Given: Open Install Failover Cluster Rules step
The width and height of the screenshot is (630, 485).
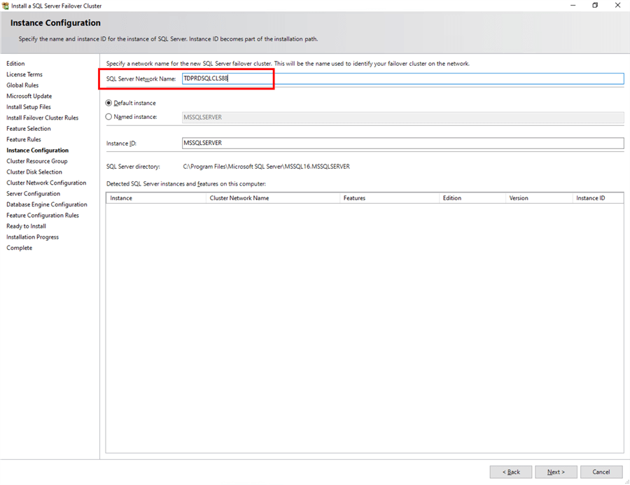Looking at the screenshot, I should [43, 118].
